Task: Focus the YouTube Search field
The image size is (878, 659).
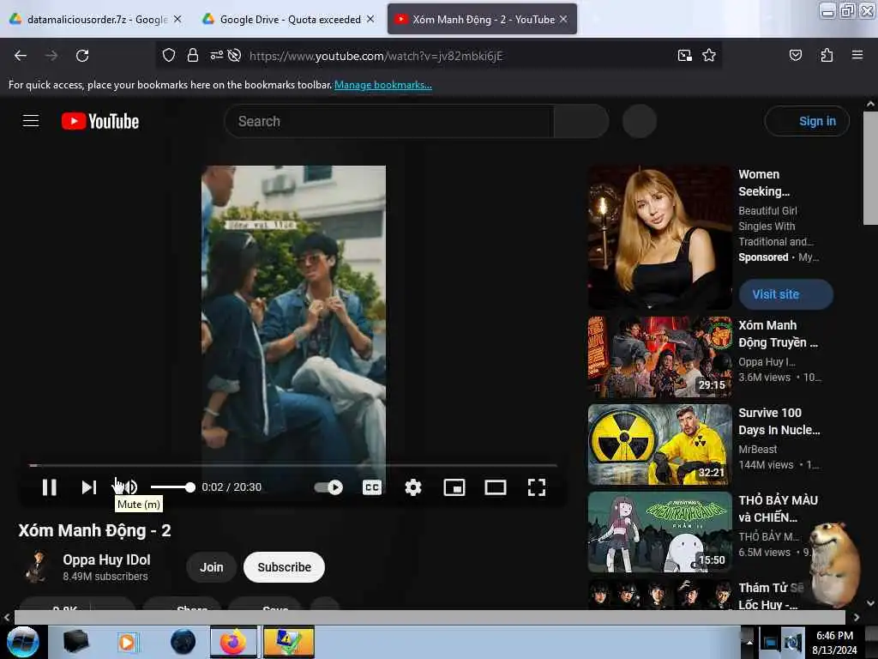Action: coord(389,121)
